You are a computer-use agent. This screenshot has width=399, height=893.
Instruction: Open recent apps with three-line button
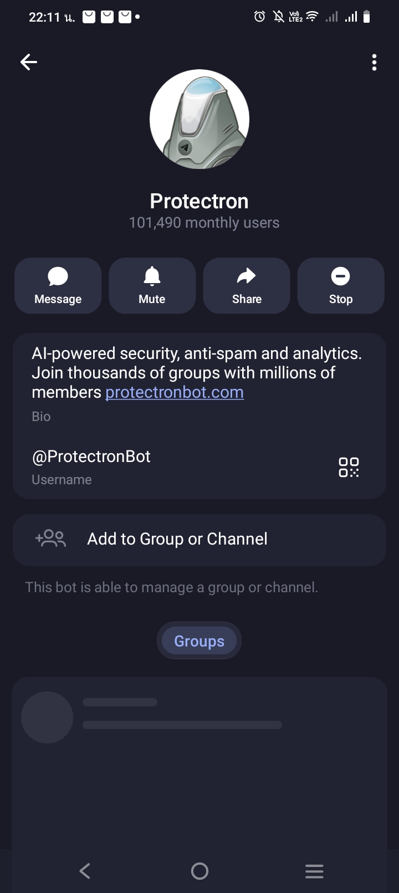(x=314, y=871)
